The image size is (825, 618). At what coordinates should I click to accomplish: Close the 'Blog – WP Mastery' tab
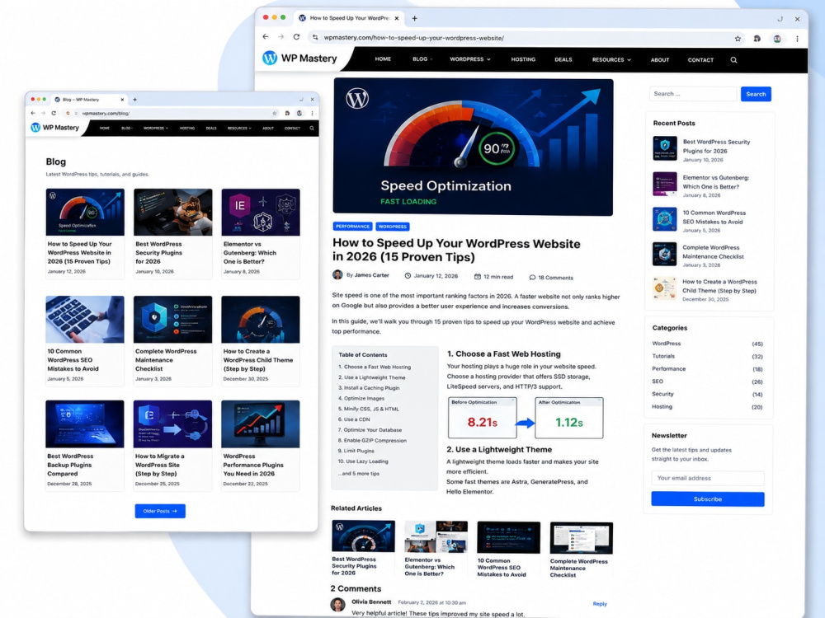pos(122,100)
